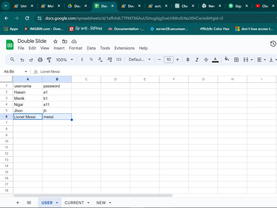This screenshot has width=277, height=208.
Task: Open the text colour picker
Action: pos(215,60)
